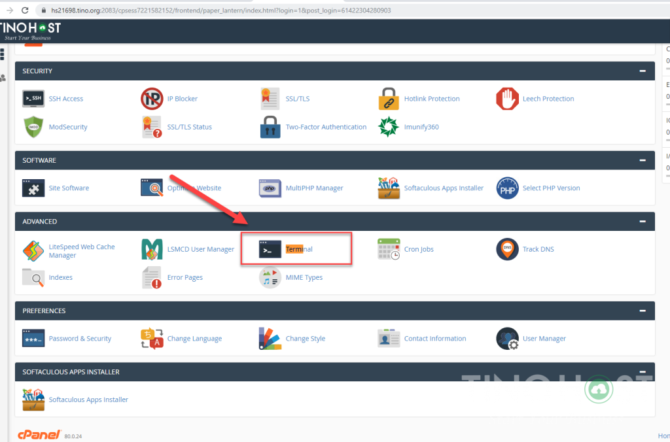Viewport: 670px width, 442px height.
Task: Open the MIME Types icon
Action: (270, 278)
